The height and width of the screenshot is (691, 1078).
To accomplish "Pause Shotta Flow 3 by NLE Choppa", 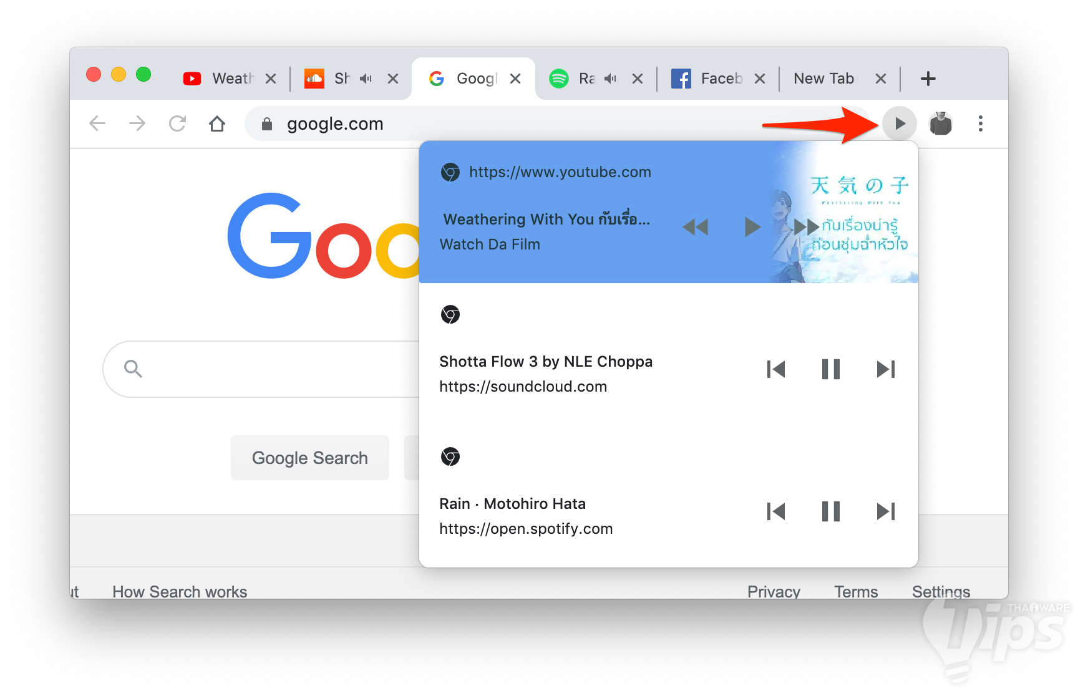I will (830, 369).
